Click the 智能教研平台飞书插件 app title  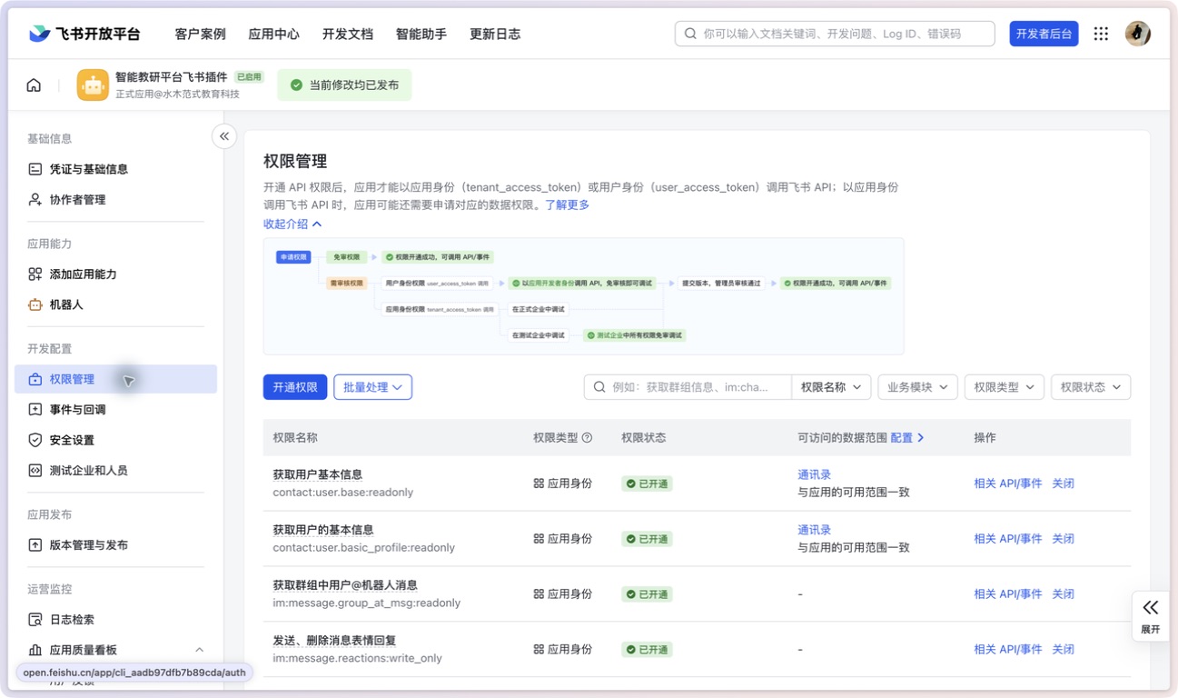[x=171, y=77]
